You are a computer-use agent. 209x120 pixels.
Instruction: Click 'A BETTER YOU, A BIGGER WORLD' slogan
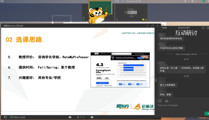pyautogui.click(x=138, y=33)
